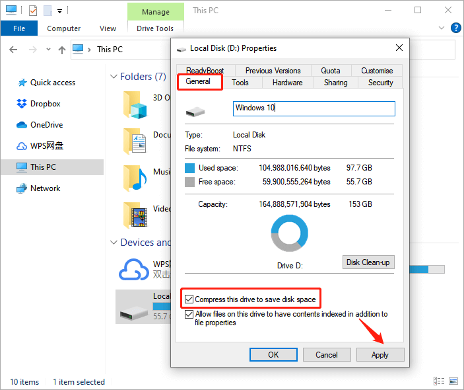464x390 pixels.
Task: Click the address bar chevron before This PC
Action: click(x=89, y=50)
